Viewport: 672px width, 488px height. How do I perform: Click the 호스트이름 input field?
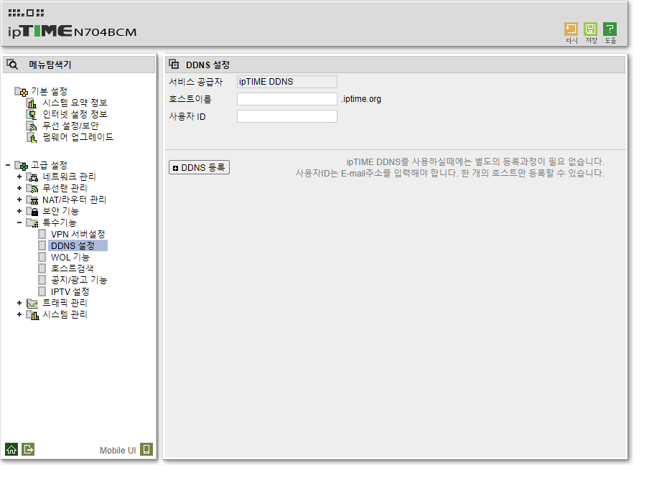[x=287, y=99]
